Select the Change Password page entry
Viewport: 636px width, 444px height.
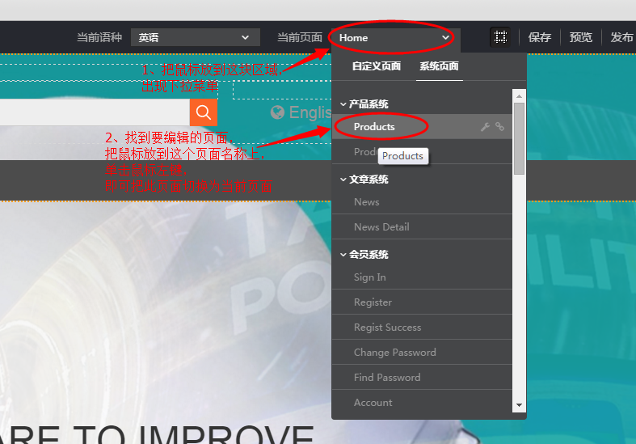click(422, 353)
